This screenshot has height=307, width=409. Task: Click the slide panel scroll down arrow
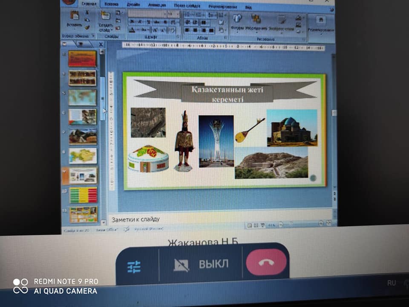tap(103, 222)
